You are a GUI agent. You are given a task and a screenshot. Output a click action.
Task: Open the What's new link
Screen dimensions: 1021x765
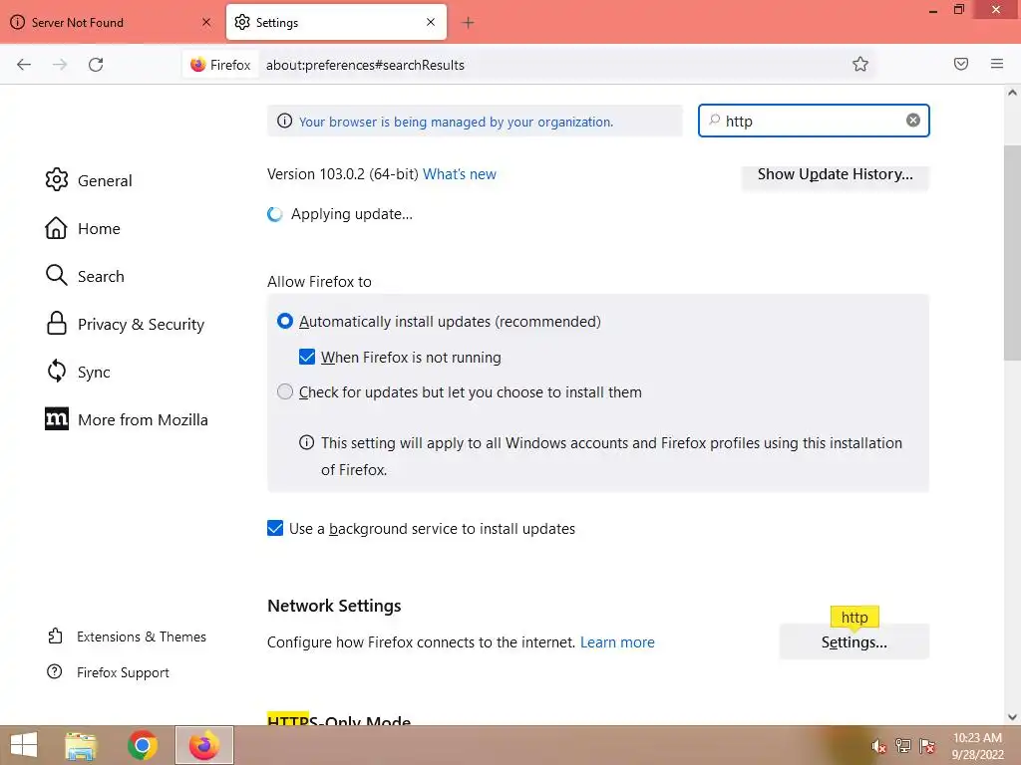coord(460,174)
